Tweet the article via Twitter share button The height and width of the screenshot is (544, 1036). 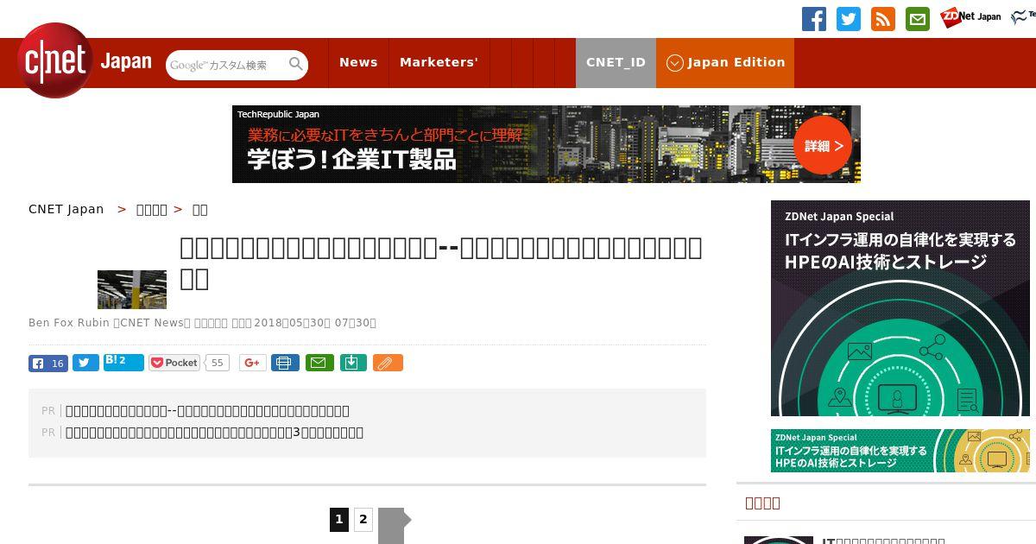85,363
